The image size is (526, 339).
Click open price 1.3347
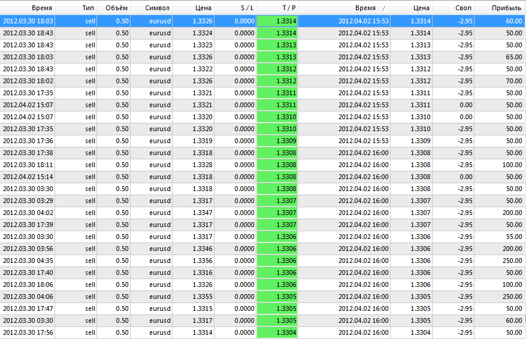[202, 213]
